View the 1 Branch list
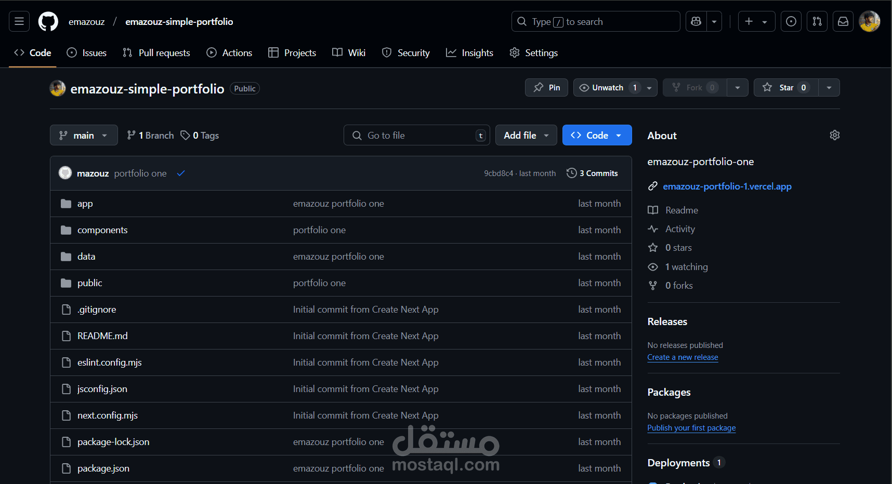The height and width of the screenshot is (484, 892). pos(150,136)
